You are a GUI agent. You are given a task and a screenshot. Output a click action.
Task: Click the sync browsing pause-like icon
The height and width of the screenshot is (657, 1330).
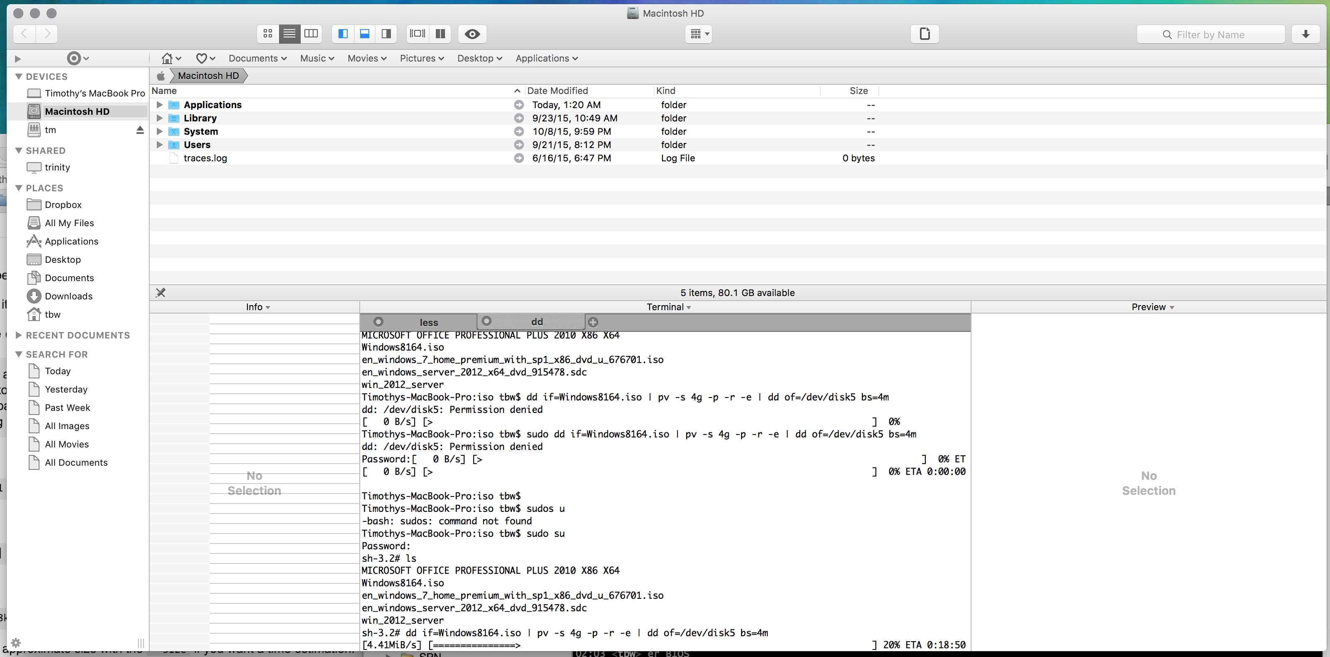pyautogui.click(x=440, y=34)
